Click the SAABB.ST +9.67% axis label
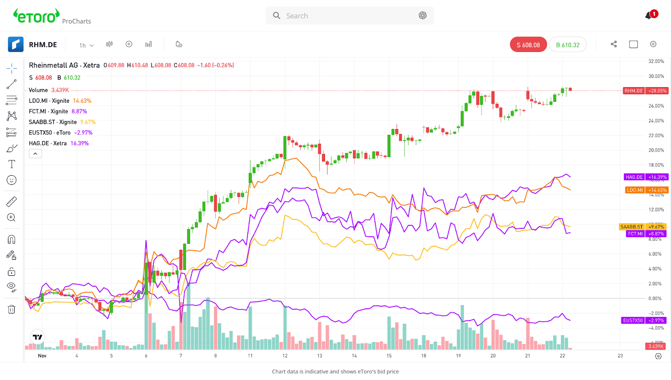The height and width of the screenshot is (380, 671). pos(643,227)
